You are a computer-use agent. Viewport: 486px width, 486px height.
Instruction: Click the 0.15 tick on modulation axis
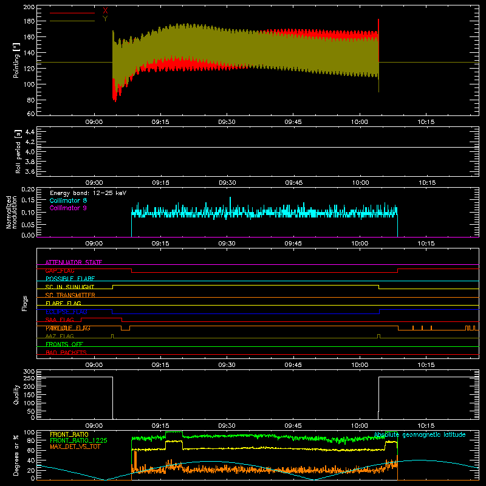[28, 200]
